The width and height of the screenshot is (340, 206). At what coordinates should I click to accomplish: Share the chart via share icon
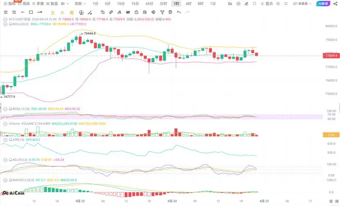click(335, 4)
